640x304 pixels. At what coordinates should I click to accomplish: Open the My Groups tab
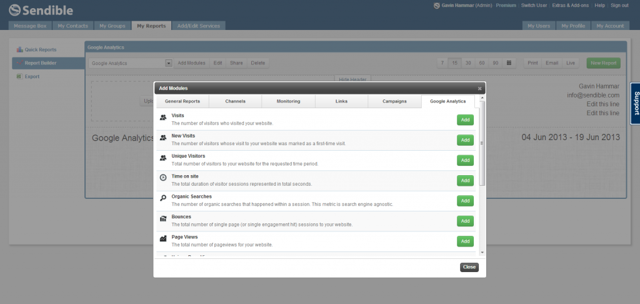coord(112,26)
